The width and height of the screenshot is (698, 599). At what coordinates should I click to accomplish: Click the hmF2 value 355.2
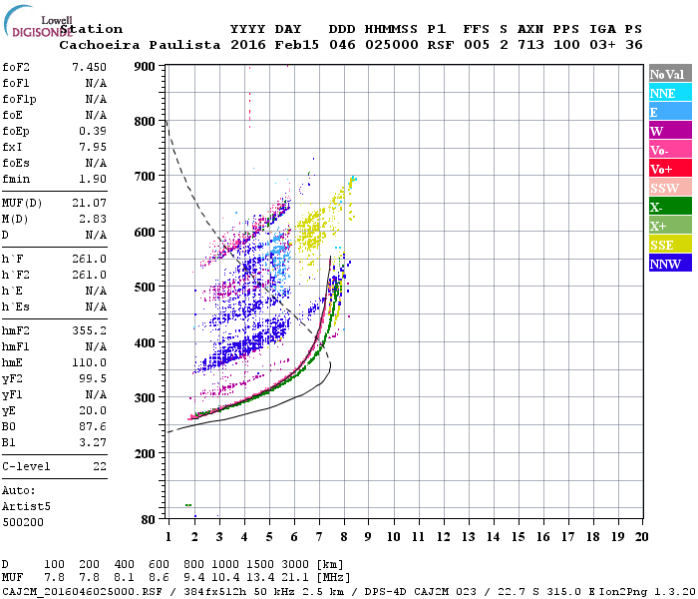coord(89,330)
